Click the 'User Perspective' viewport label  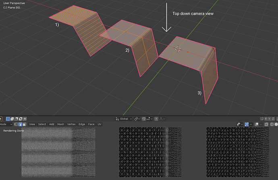click(x=14, y=3)
